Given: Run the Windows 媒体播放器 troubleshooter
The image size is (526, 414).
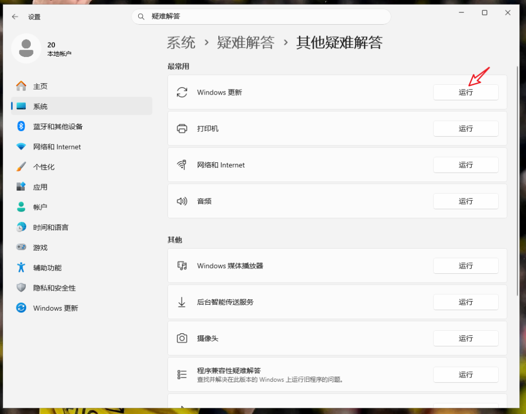Looking at the screenshot, I should coord(465,266).
